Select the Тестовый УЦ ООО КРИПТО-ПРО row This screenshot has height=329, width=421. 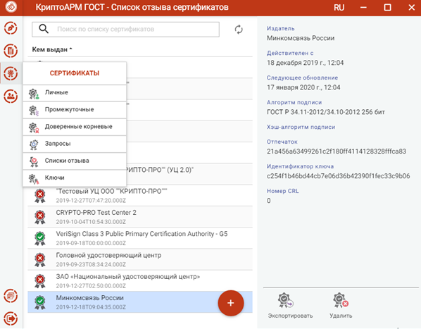[140, 196]
